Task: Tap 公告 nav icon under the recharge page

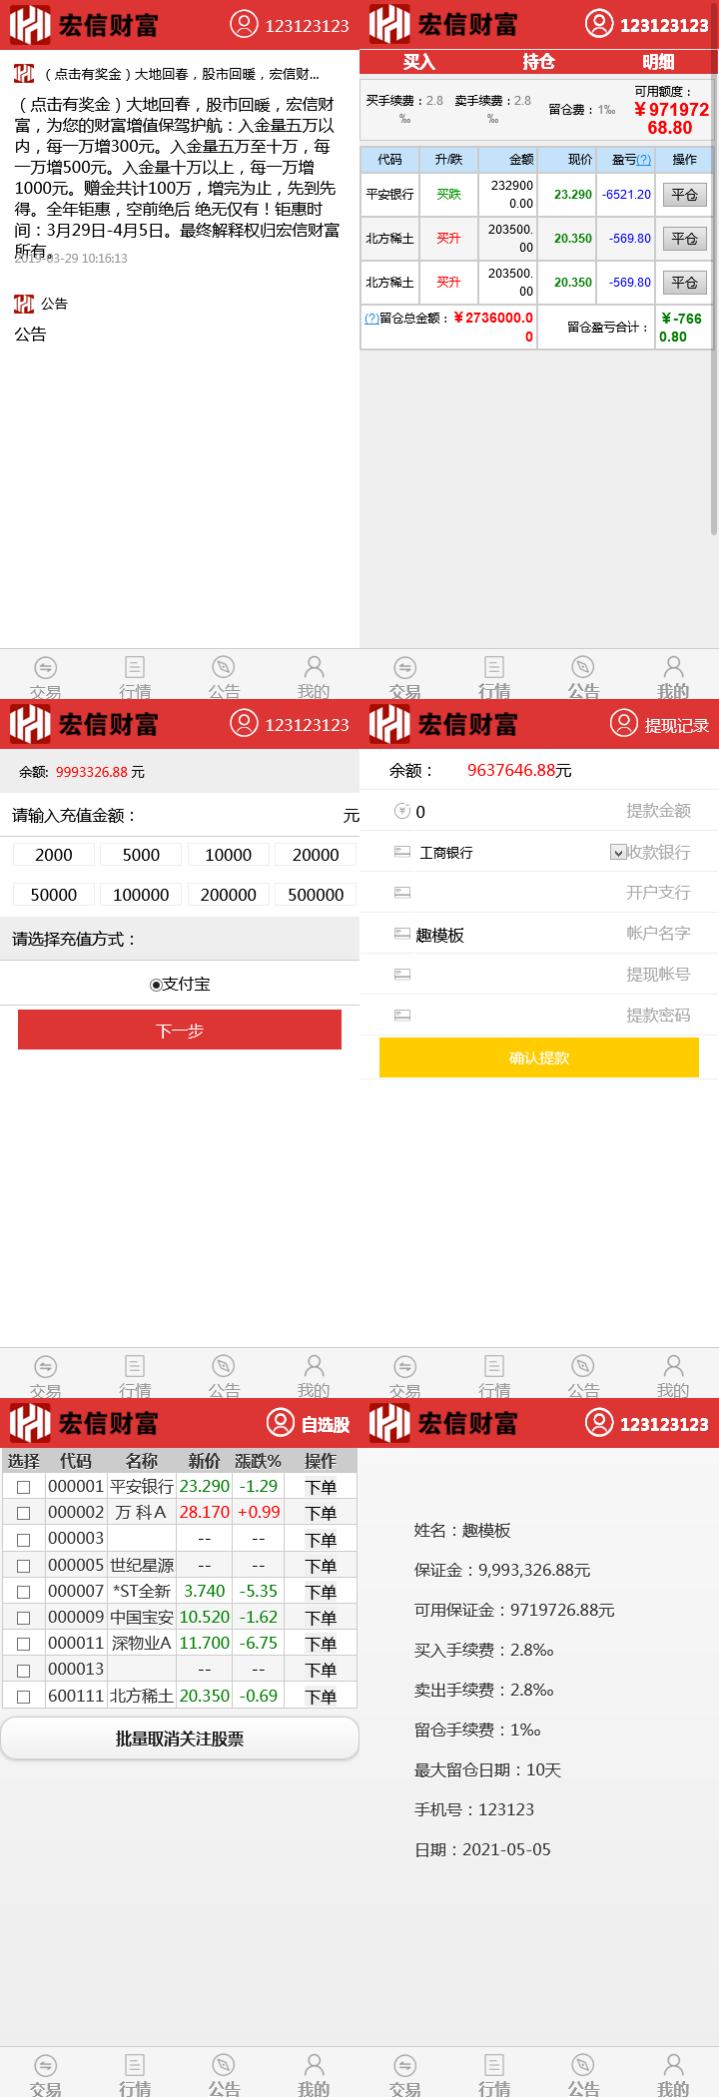Action: [224, 1366]
